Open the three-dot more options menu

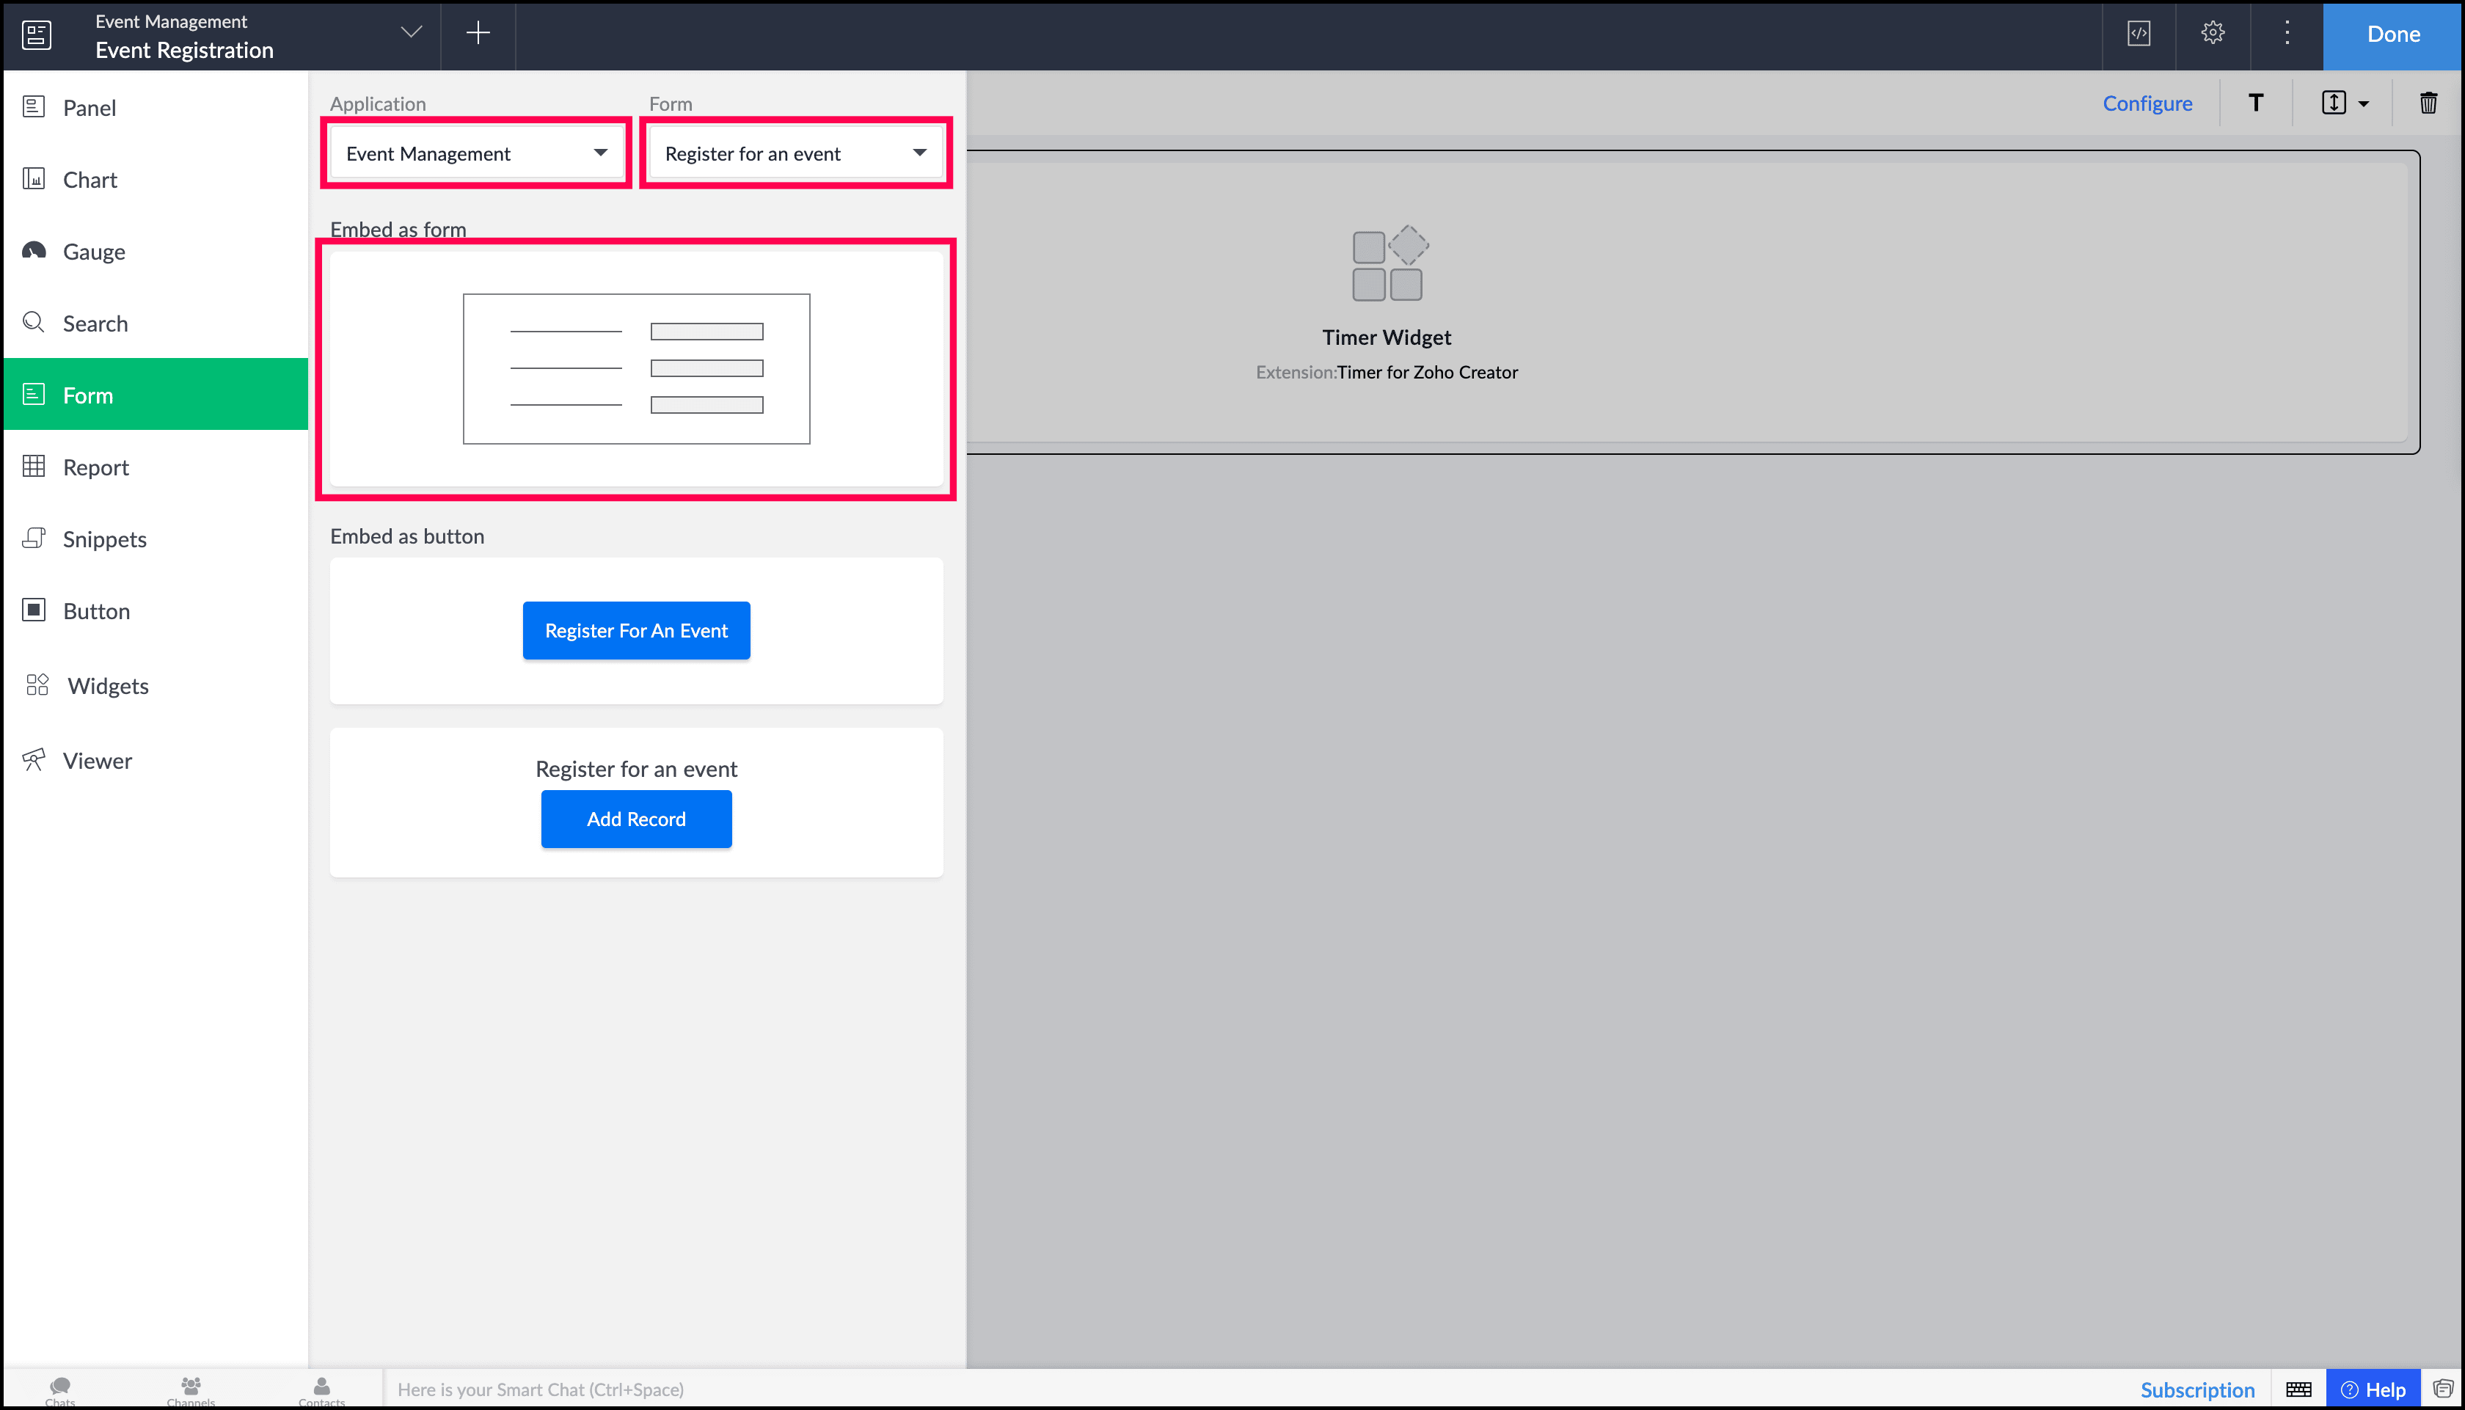coord(2287,34)
